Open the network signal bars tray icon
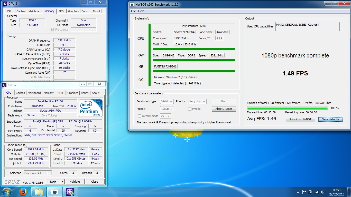351x197 pixels. 317,192
